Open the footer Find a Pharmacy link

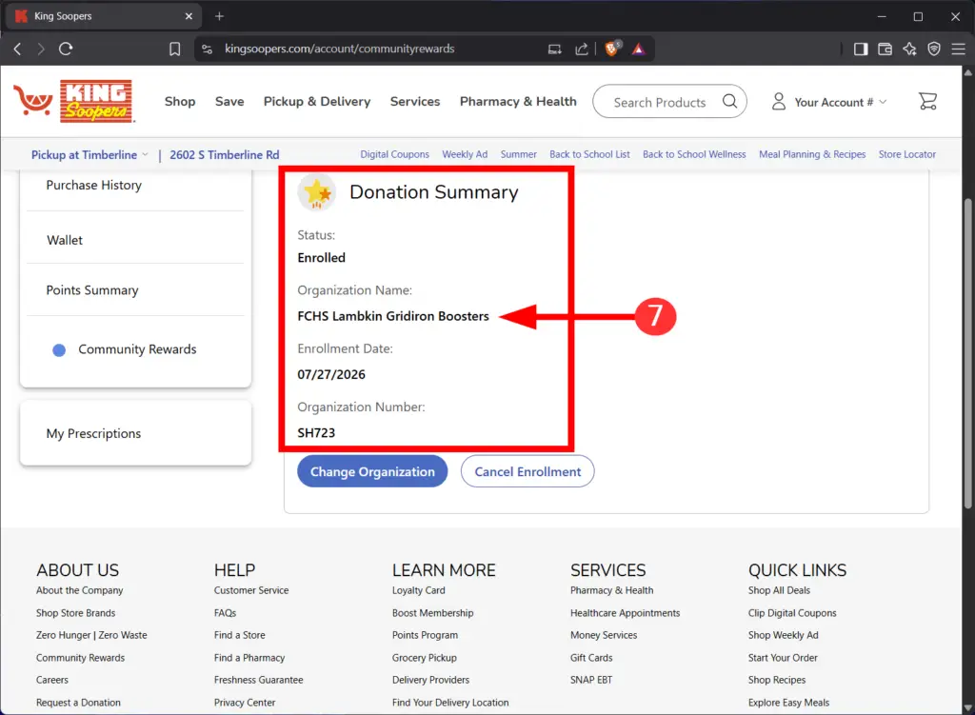[x=249, y=657]
